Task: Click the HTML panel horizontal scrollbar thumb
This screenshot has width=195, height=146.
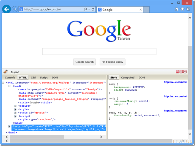Action: (x=37, y=137)
